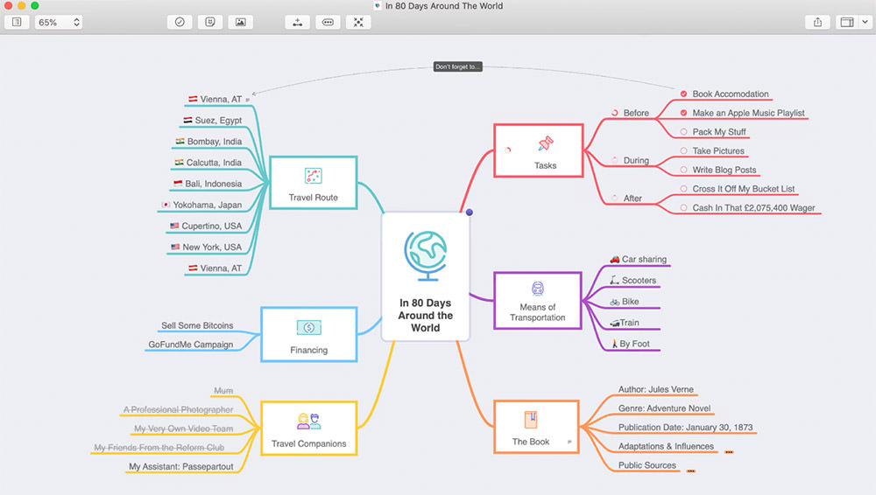Screen dimensions: 876x495
Task: Click the train icon in Means of Transportation
Action: pos(538,289)
